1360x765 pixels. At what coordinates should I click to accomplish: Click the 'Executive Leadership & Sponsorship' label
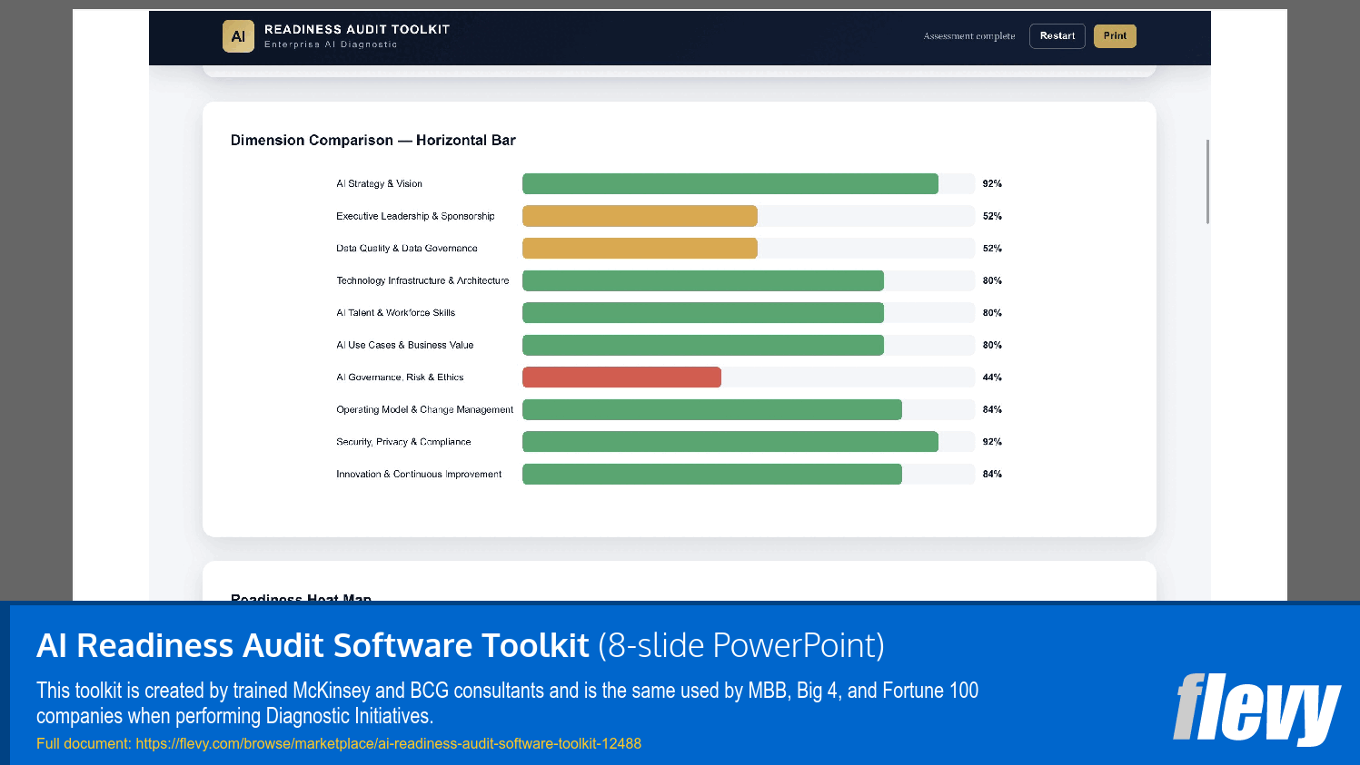pyautogui.click(x=415, y=216)
